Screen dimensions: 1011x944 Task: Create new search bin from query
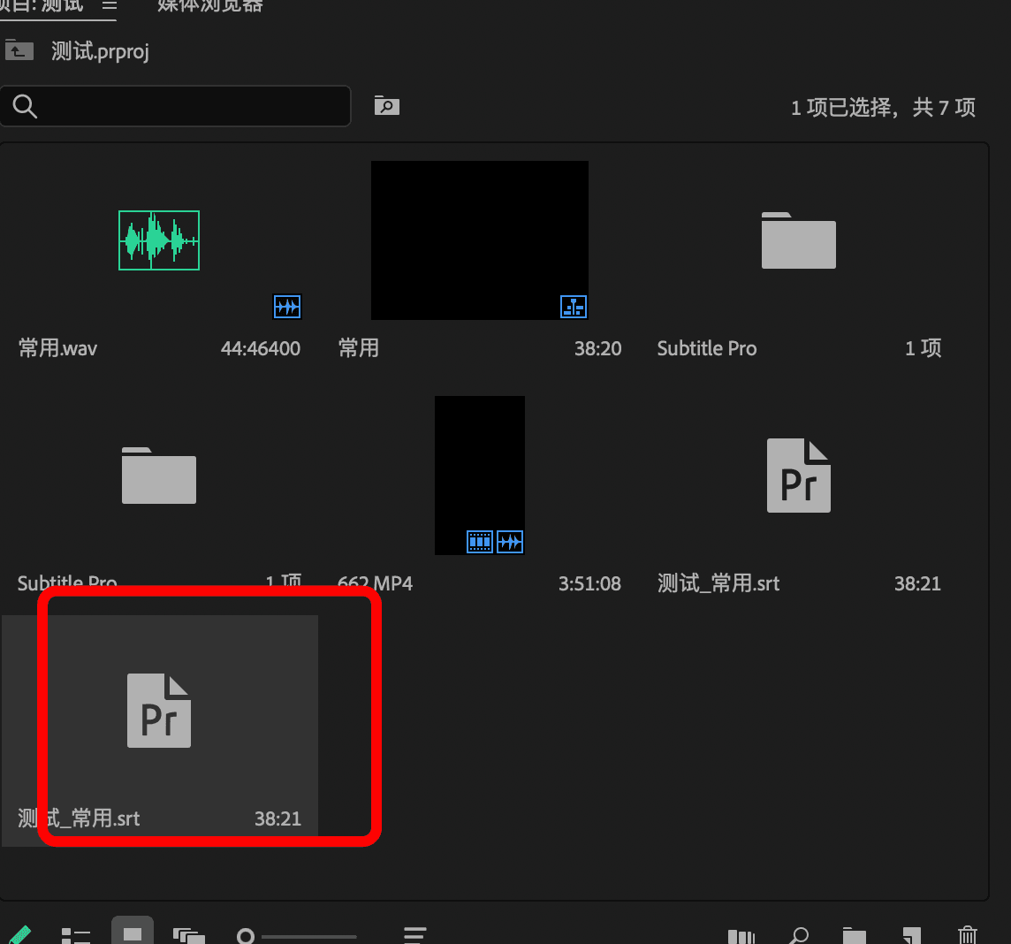click(386, 106)
